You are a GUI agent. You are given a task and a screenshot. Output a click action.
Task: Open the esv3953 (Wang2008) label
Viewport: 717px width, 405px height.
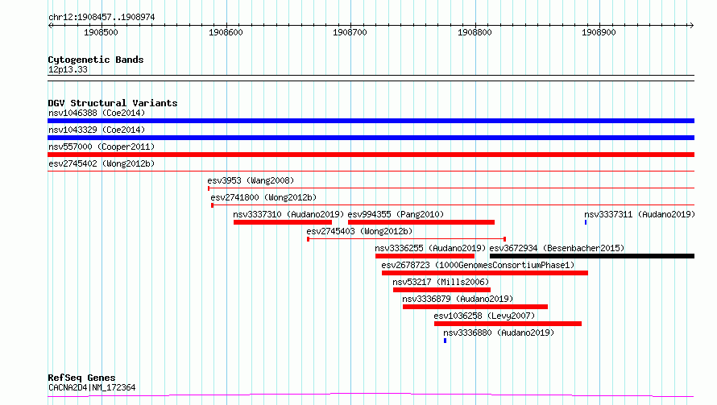point(251,180)
